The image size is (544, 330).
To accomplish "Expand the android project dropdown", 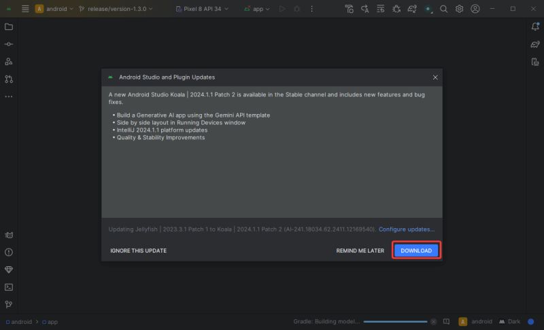I will click(54, 9).
